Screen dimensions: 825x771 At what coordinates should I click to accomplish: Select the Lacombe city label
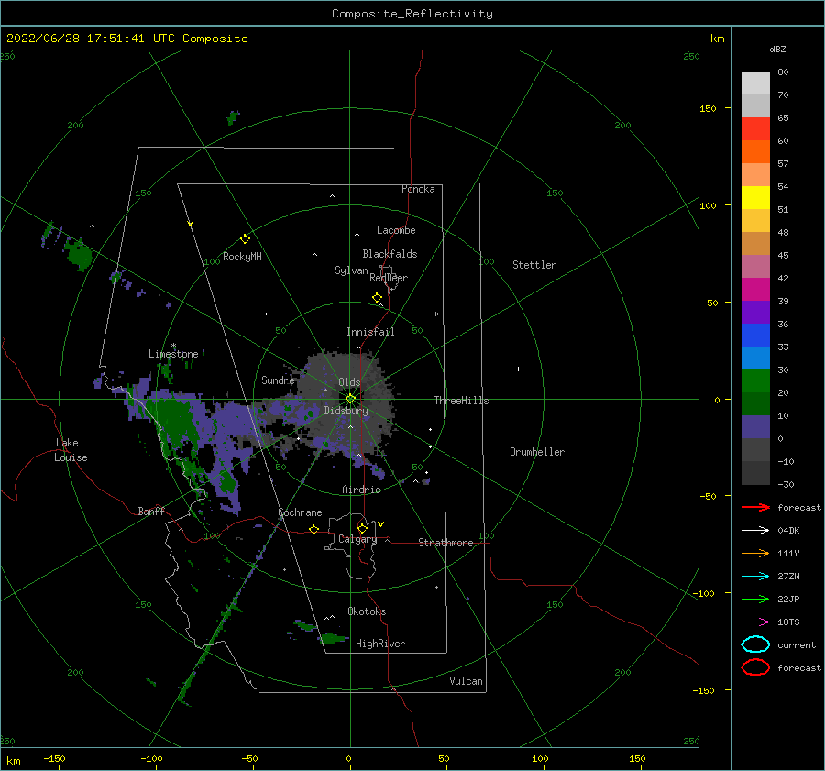tap(396, 230)
